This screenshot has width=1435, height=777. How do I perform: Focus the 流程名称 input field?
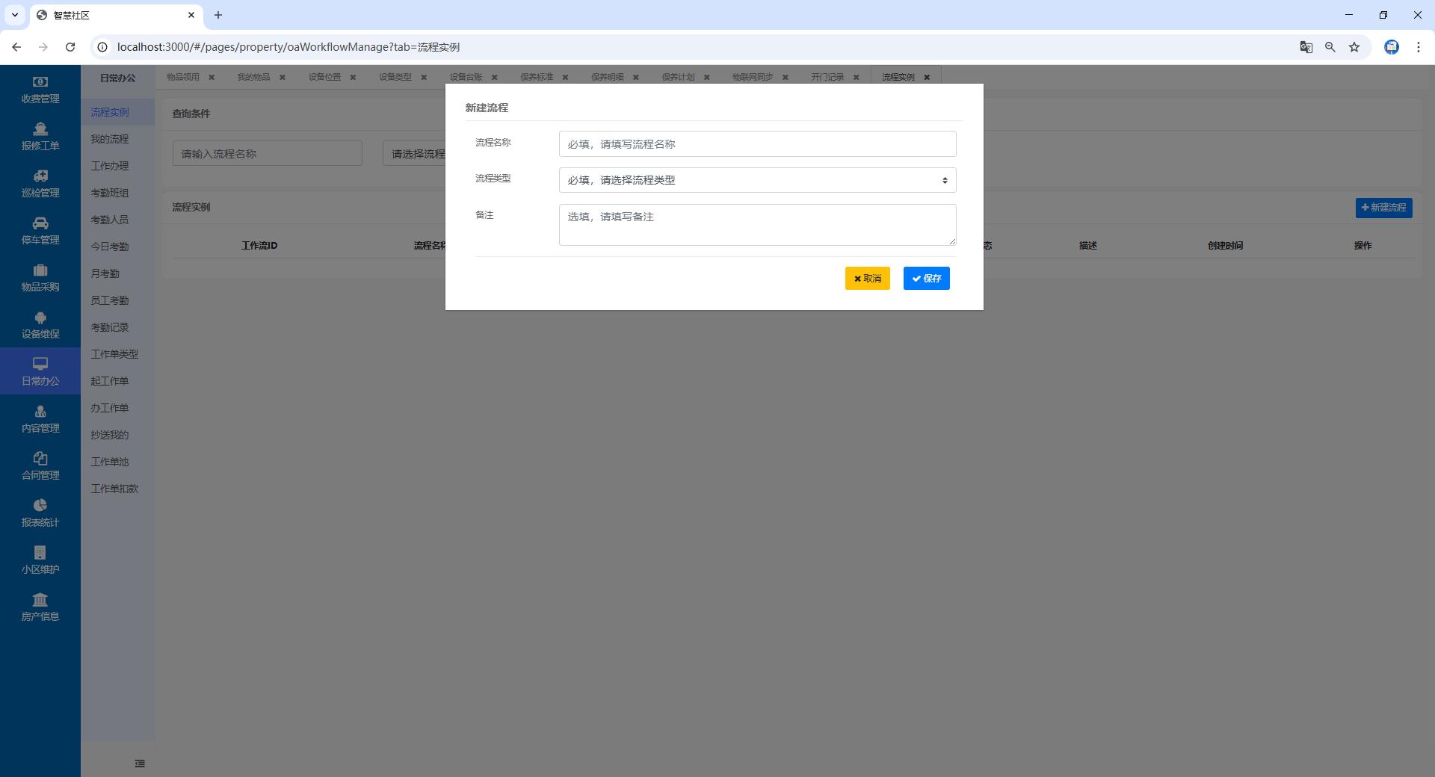coord(757,144)
